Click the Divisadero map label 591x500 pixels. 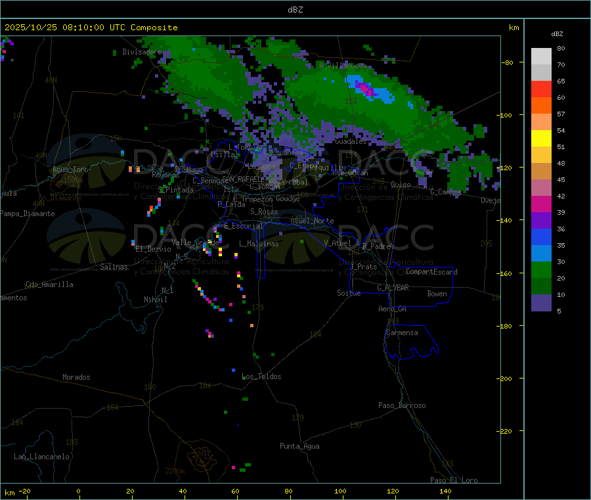142,52
